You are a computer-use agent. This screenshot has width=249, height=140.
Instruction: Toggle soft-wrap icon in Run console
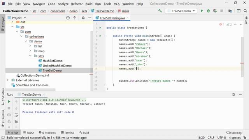pos(16,115)
